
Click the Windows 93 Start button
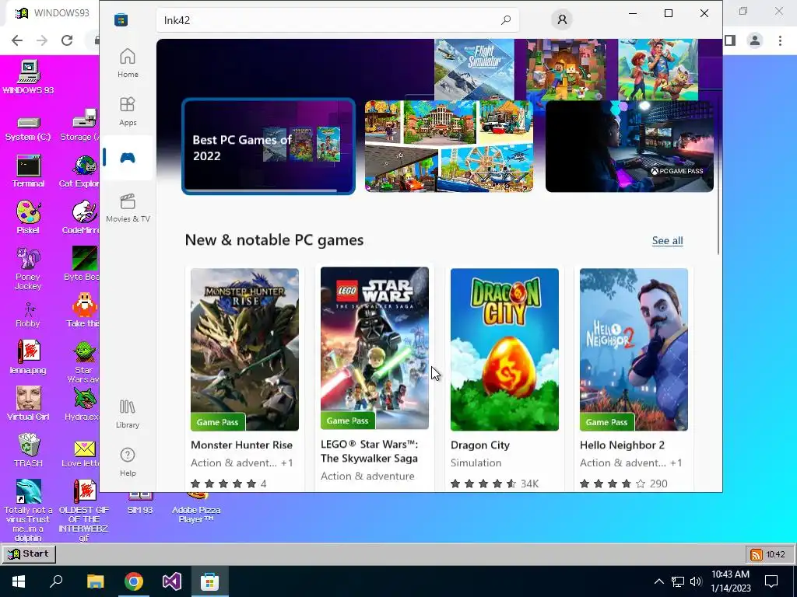[x=29, y=553]
